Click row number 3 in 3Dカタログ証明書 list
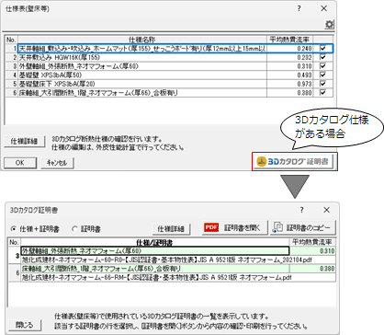384x335 pixels. coord(15,256)
